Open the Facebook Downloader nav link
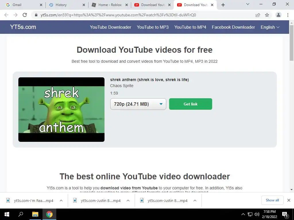Viewport: 294px width, 220px height. click(233, 27)
